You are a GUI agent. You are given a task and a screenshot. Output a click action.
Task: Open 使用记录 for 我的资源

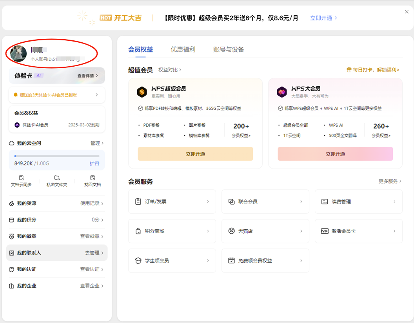pos(92,203)
